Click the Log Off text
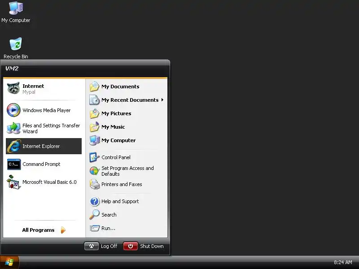The width and height of the screenshot is (359, 269). (109, 246)
